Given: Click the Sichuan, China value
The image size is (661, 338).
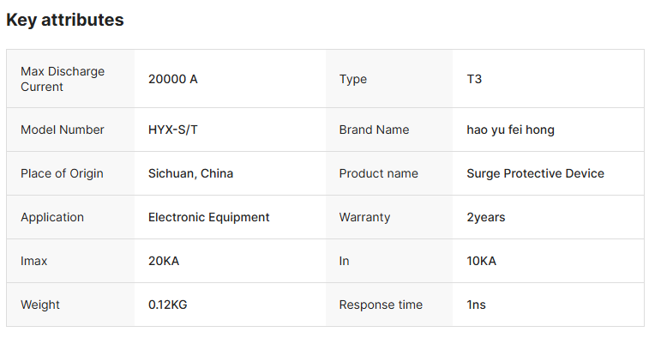Looking at the screenshot, I should point(190,173).
